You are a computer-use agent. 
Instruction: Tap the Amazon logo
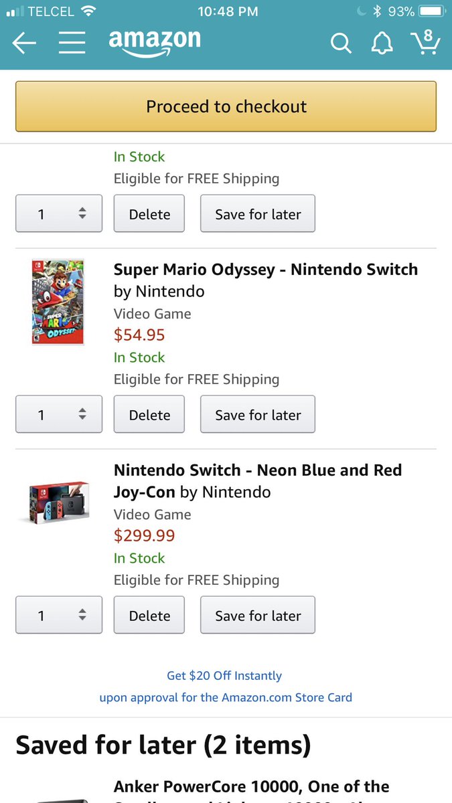[155, 42]
